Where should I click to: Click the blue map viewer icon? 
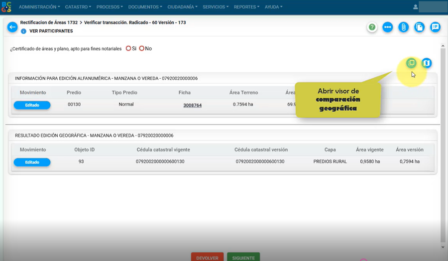point(426,63)
